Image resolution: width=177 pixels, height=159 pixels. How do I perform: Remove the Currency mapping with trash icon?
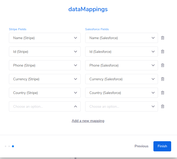click(x=163, y=79)
